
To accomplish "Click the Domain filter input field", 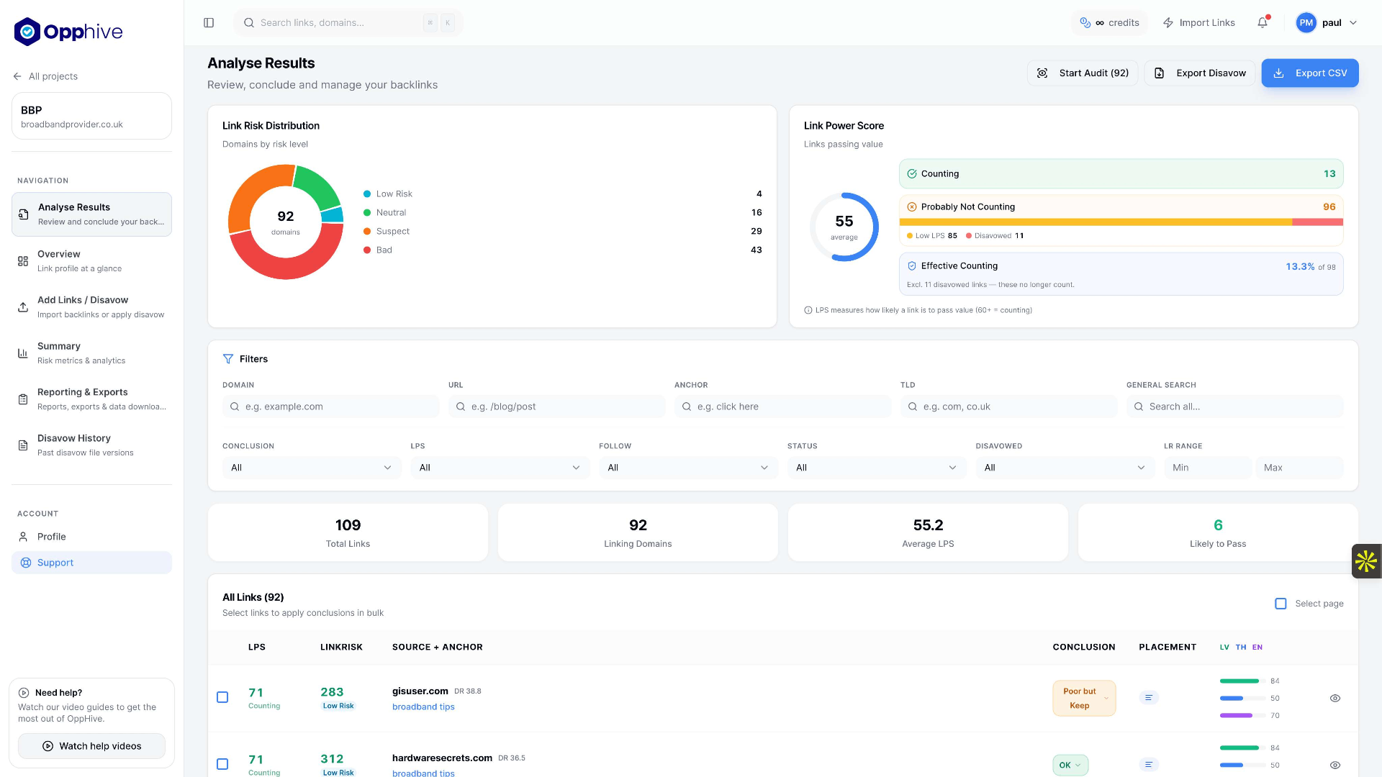I will tap(331, 406).
